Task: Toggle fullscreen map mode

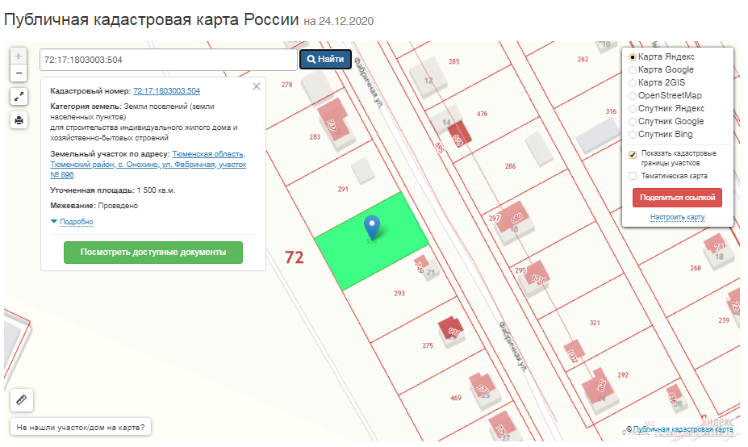Action: 19,97
